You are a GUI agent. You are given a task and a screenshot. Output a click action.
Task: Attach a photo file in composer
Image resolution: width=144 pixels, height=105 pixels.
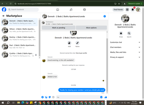pos(46,97)
